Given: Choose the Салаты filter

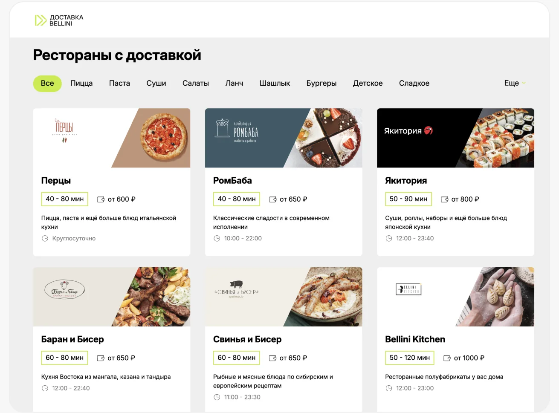Looking at the screenshot, I should point(196,83).
